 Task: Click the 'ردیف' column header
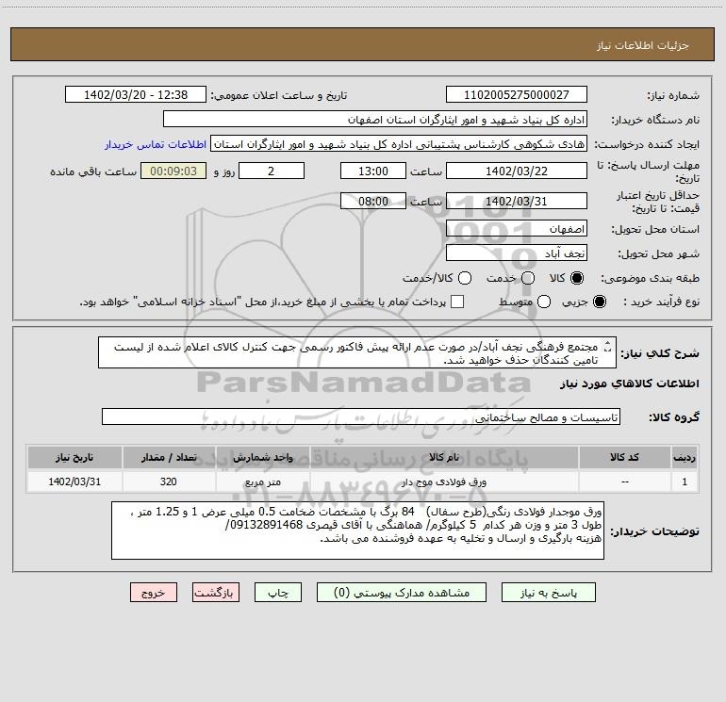[x=685, y=458]
